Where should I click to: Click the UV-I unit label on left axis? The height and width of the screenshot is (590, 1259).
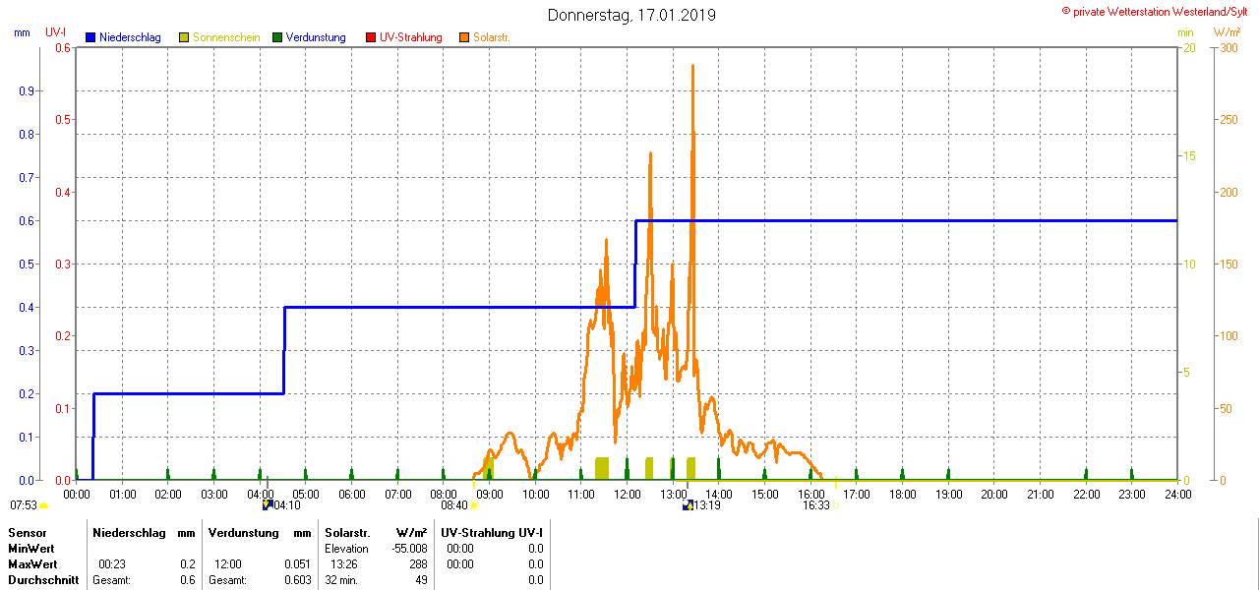point(55,32)
